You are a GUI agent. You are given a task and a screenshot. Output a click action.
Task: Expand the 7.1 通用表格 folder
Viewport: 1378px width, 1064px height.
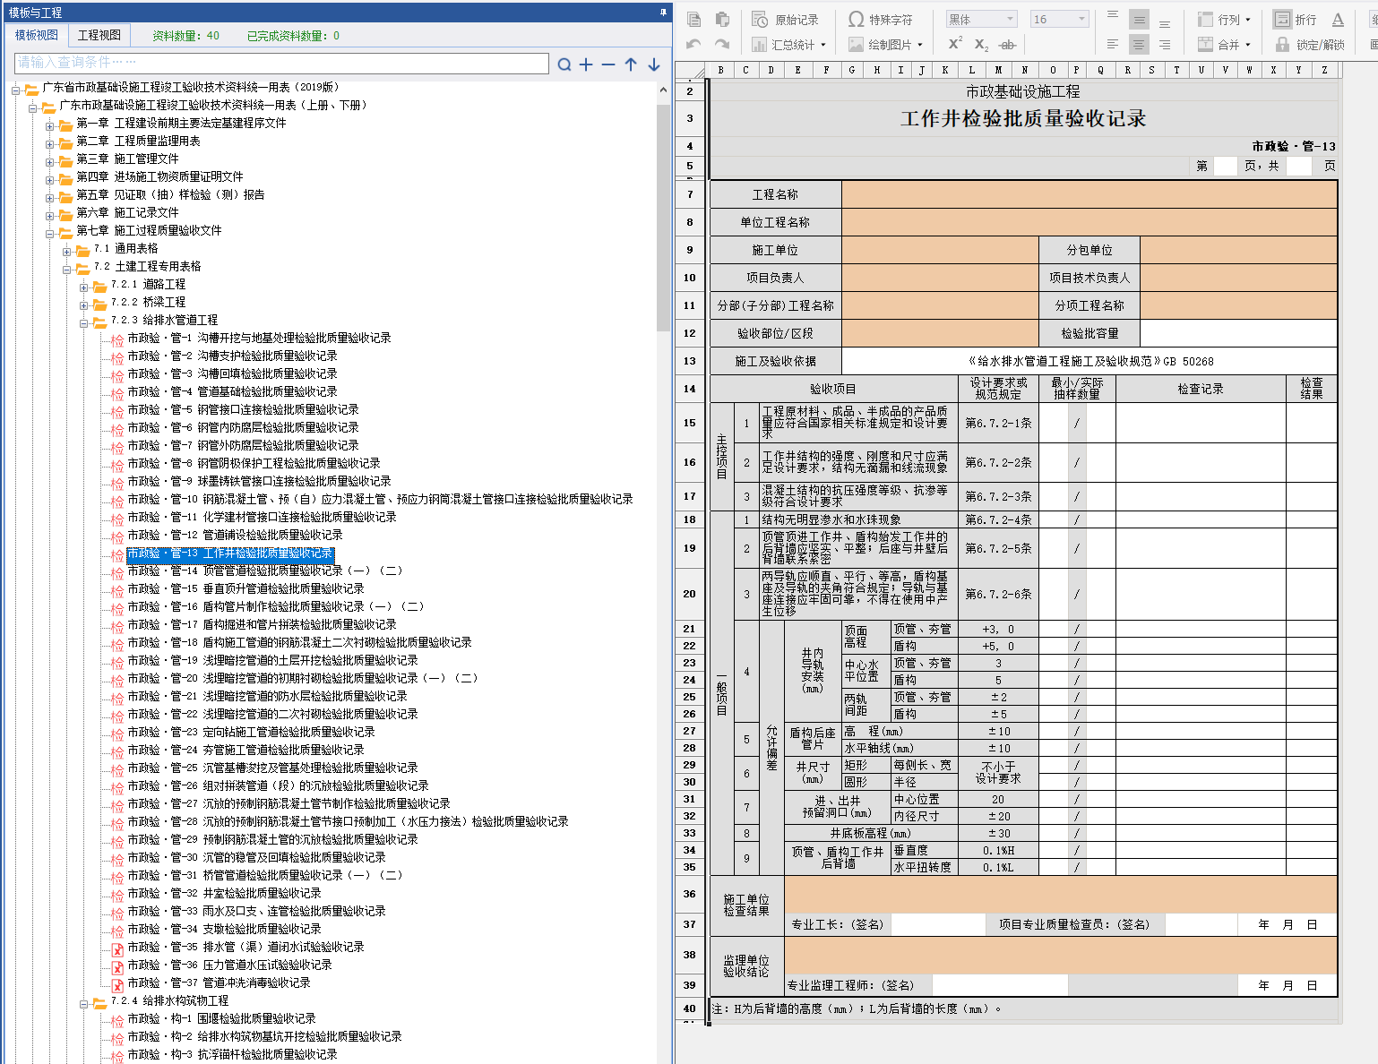pyautogui.click(x=67, y=251)
